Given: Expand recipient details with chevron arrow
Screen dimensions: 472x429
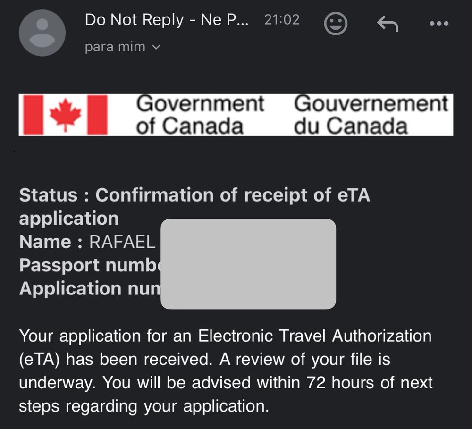Looking at the screenshot, I should tap(156, 47).
